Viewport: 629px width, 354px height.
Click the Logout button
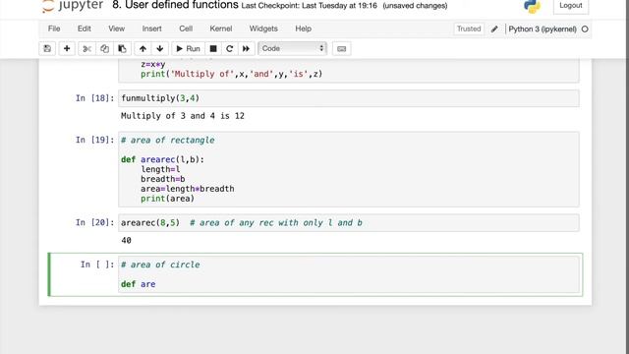click(x=570, y=6)
